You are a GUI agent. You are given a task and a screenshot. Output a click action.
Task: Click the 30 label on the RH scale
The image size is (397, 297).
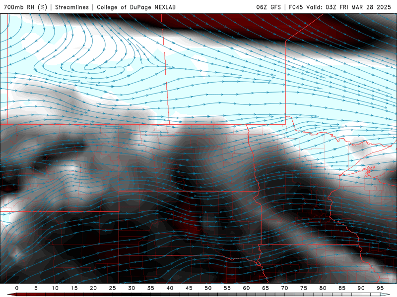point(132,288)
